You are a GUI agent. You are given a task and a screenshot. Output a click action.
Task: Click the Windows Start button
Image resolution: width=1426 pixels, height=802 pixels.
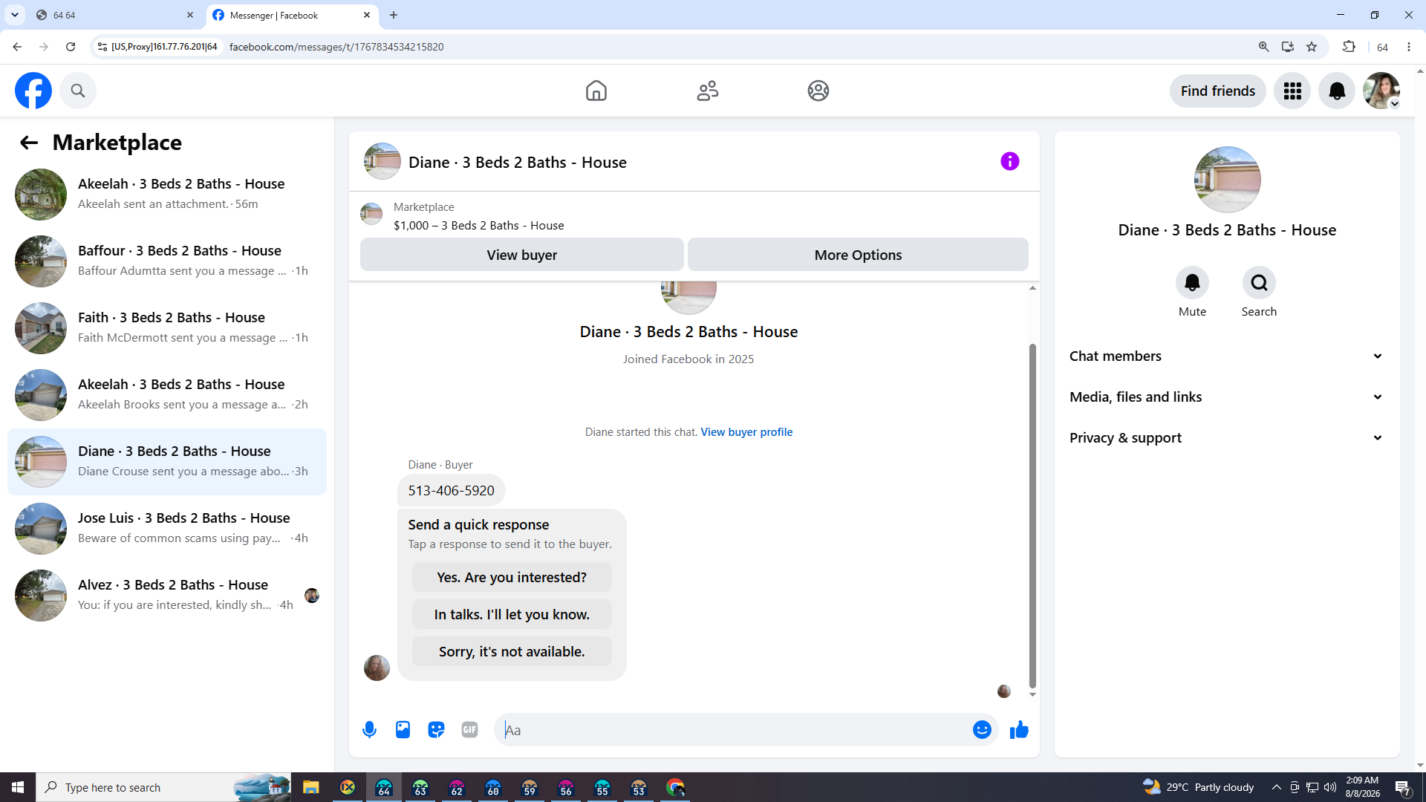18,787
